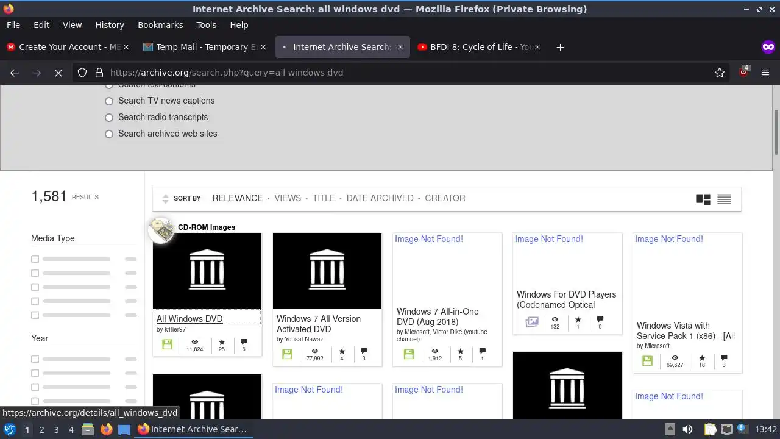
Task: Toggle the sort direction arrows
Action: [165, 199]
